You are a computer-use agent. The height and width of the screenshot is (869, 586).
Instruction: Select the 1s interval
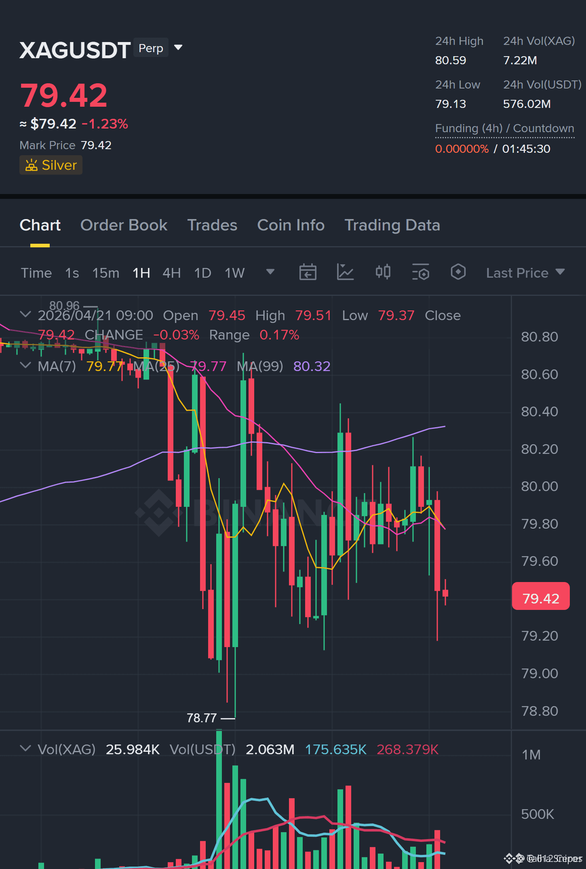click(x=72, y=273)
